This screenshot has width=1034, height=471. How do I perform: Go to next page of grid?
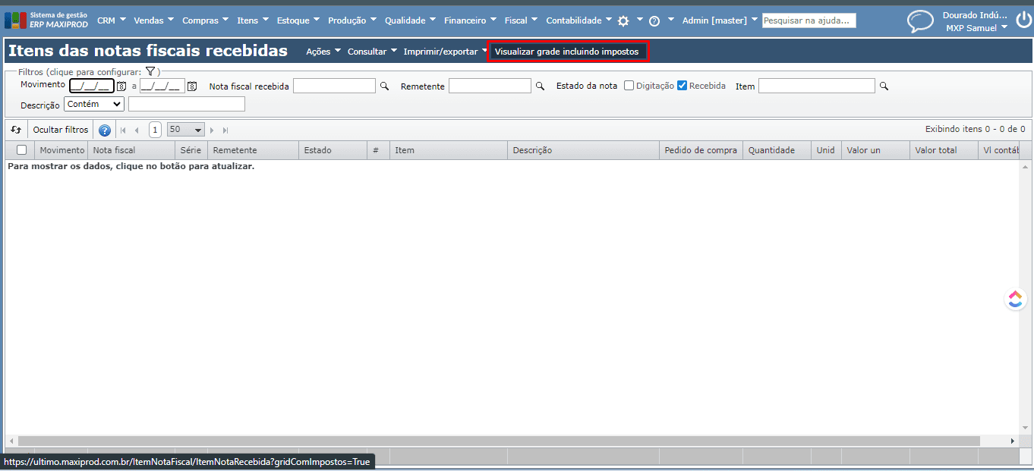coord(212,130)
